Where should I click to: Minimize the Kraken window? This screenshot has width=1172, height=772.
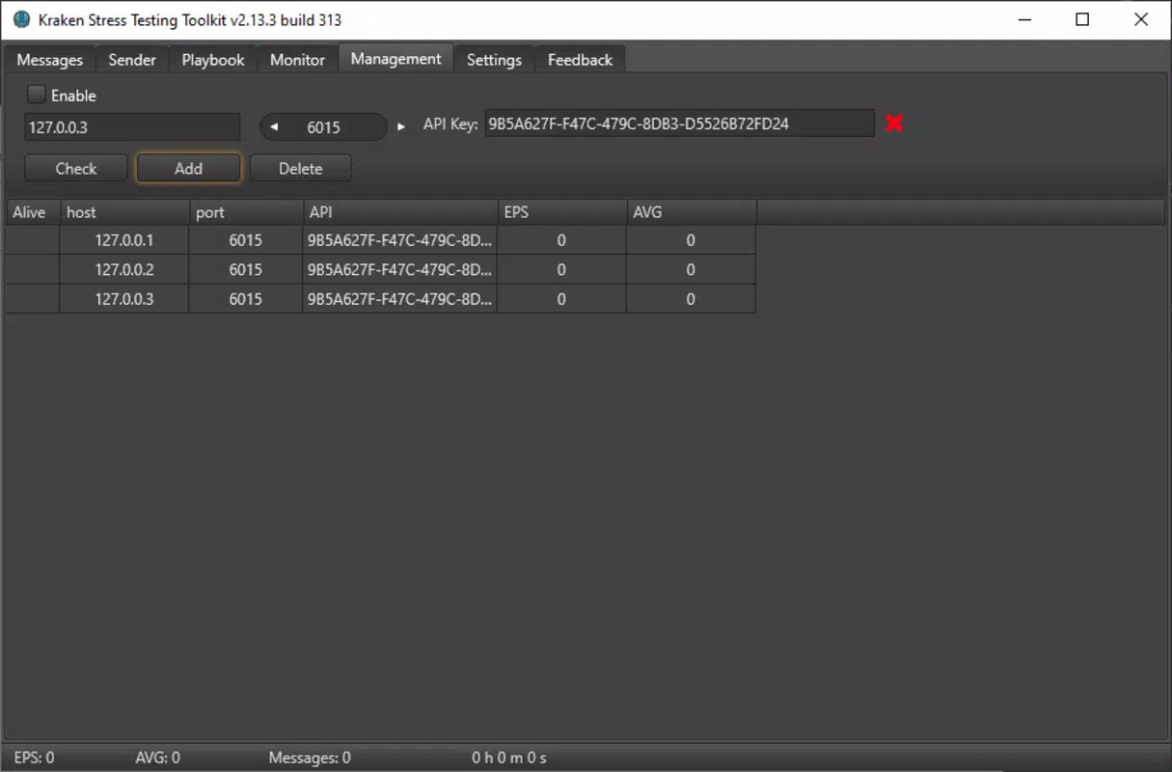point(1024,19)
